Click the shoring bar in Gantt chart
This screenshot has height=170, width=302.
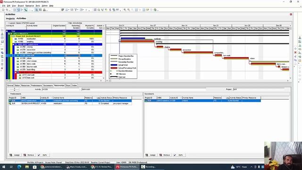pos(160,47)
